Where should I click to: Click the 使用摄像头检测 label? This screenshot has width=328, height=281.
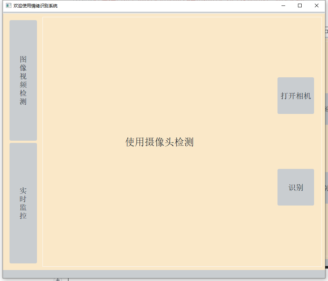click(x=159, y=142)
